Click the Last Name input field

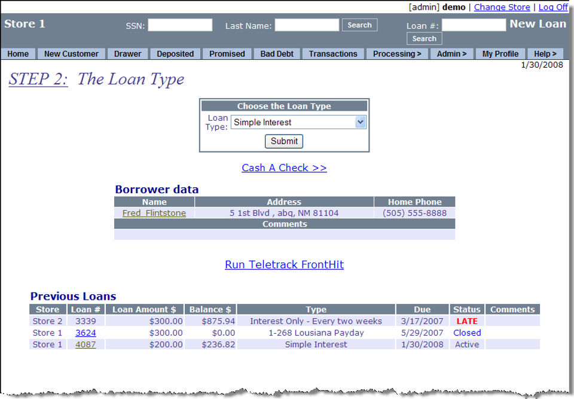click(307, 25)
